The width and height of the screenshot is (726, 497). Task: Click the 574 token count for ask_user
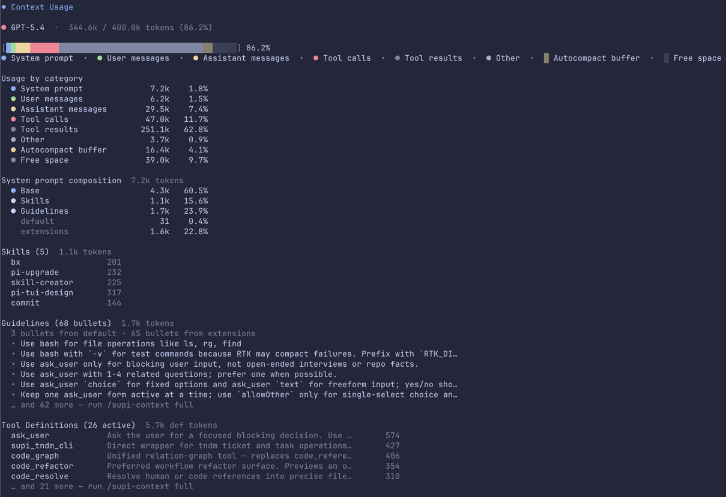[393, 436]
